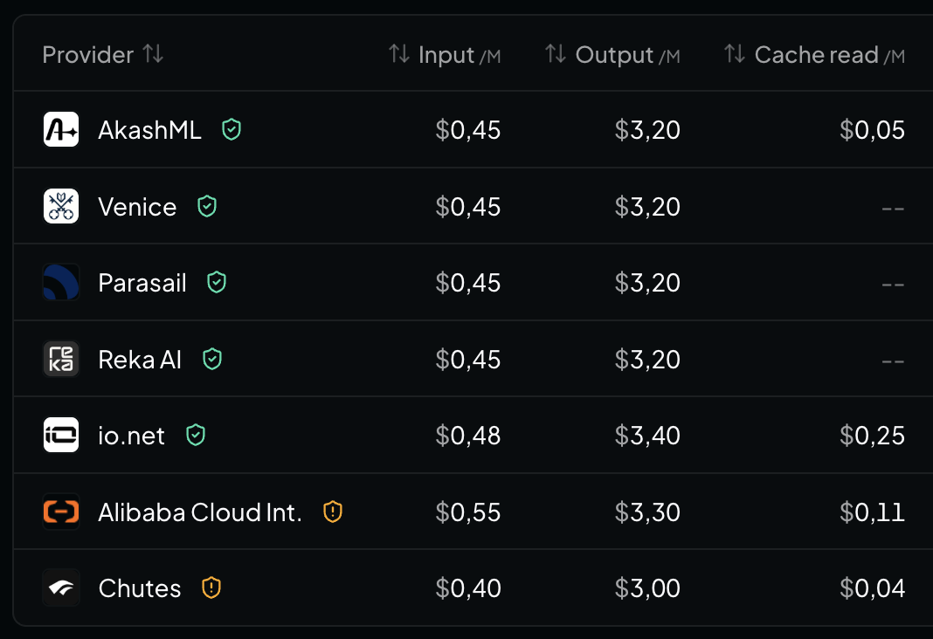
Task: Click the Venice crossed keys logo
Action: coord(61,206)
